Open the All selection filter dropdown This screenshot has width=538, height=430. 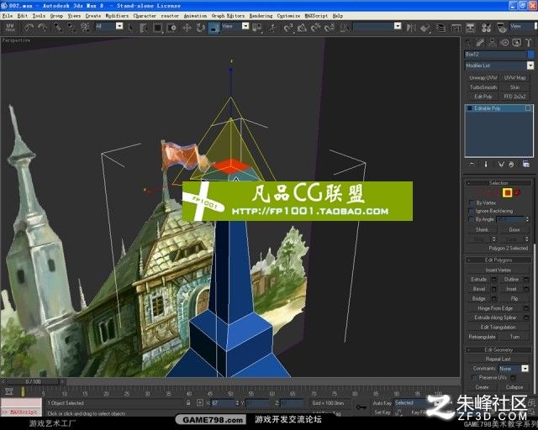click(119, 26)
